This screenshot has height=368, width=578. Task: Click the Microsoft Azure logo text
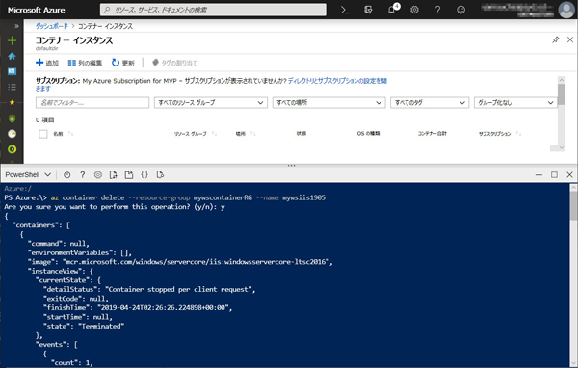[x=37, y=10]
